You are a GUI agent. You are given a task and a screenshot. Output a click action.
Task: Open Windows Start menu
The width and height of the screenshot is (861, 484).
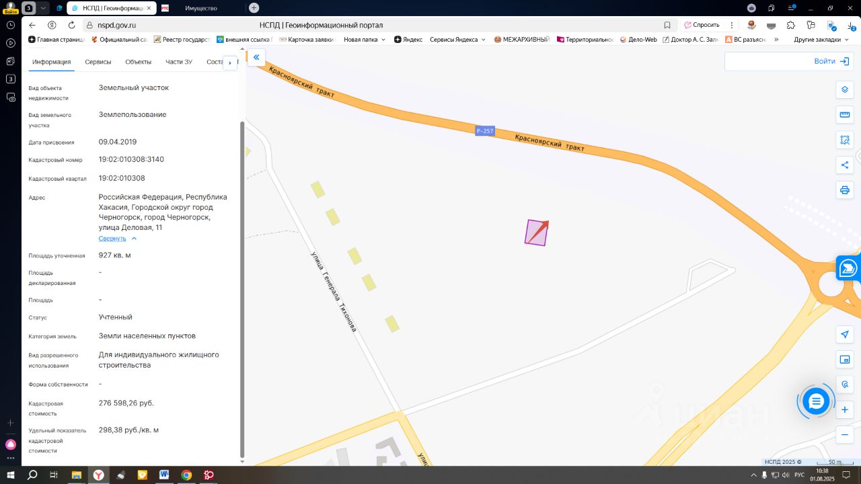tap(11, 475)
